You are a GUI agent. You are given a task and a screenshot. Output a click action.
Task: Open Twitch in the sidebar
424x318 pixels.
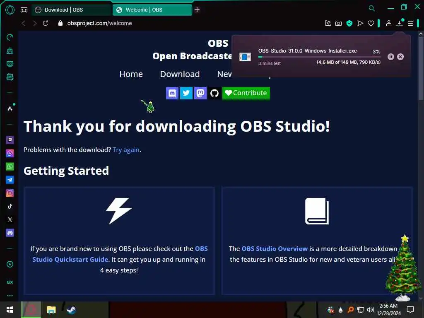pos(10,140)
